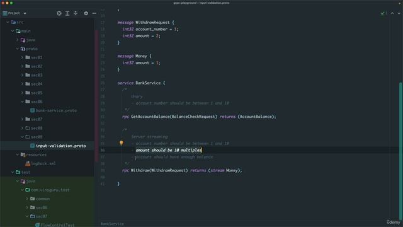This screenshot has width=403, height=227.
Task: Click 'int32 account_number = 1;' line
Action: (150, 29)
